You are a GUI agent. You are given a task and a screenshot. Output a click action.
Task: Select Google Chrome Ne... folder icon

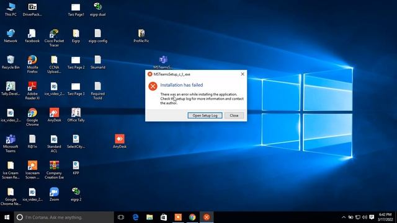click(x=11, y=196)
